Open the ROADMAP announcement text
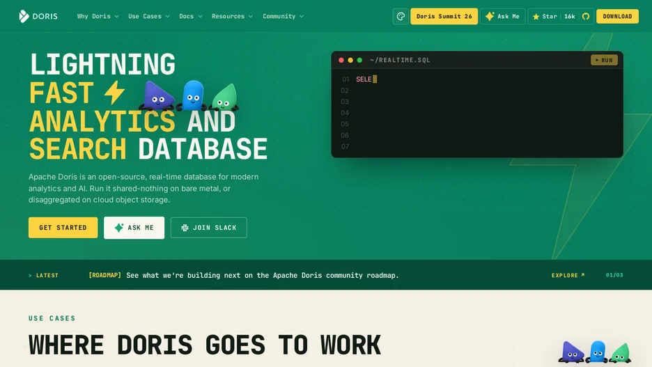This screenshot has width=652, height=367. point(244,275)
